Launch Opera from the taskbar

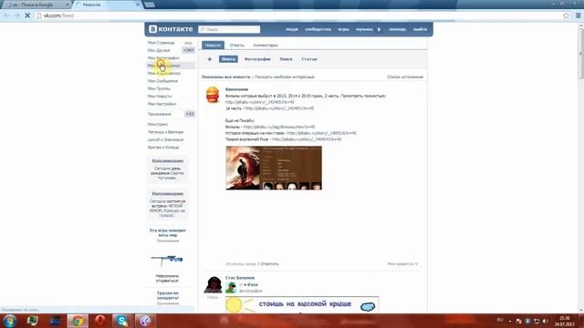click(x=99, y=321)
